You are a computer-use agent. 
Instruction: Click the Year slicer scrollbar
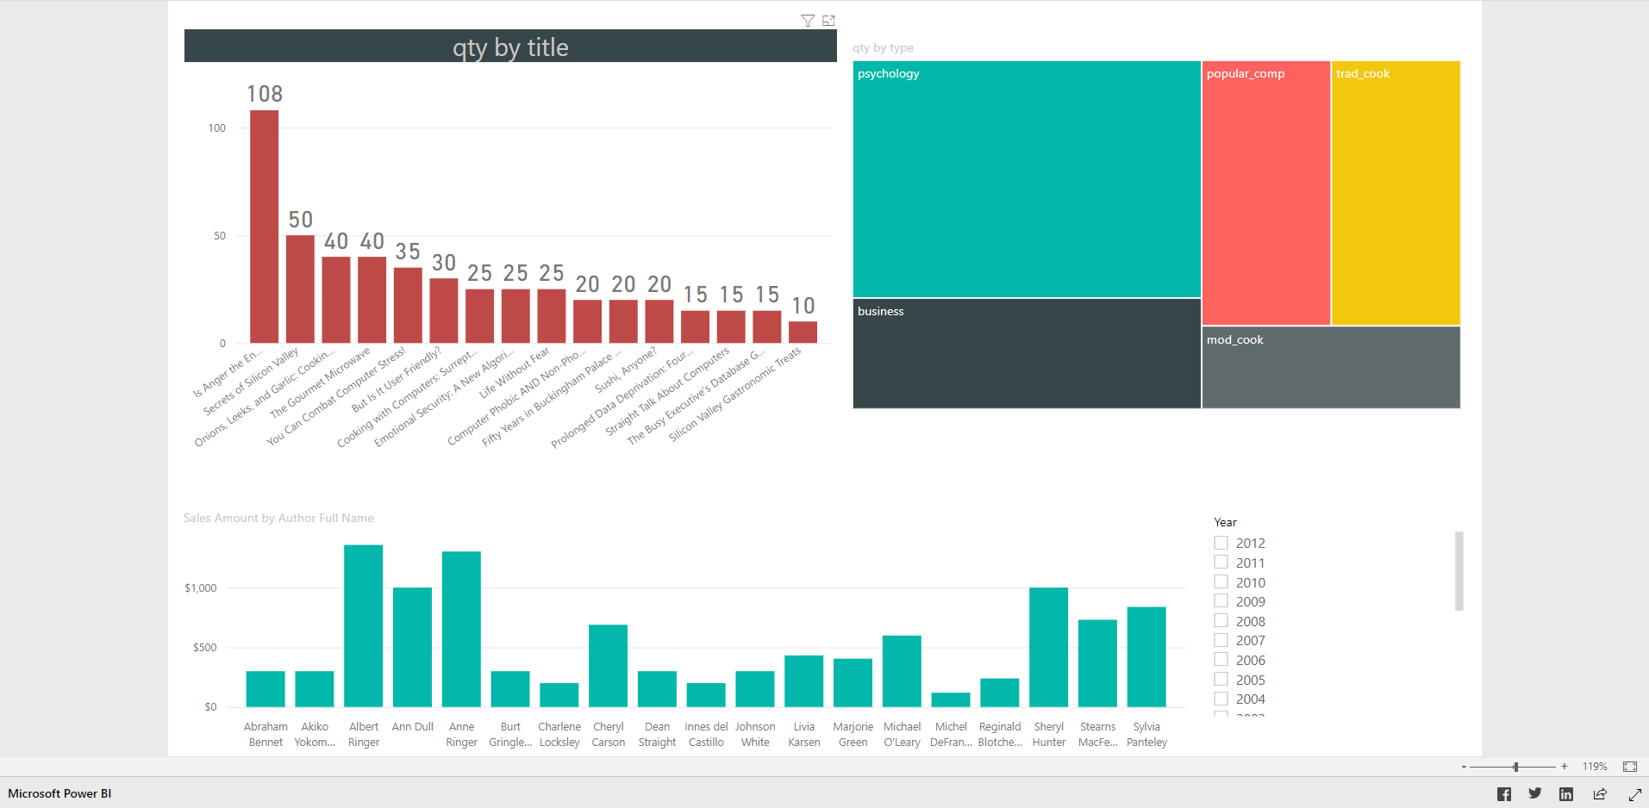(x=1458, y=570)
